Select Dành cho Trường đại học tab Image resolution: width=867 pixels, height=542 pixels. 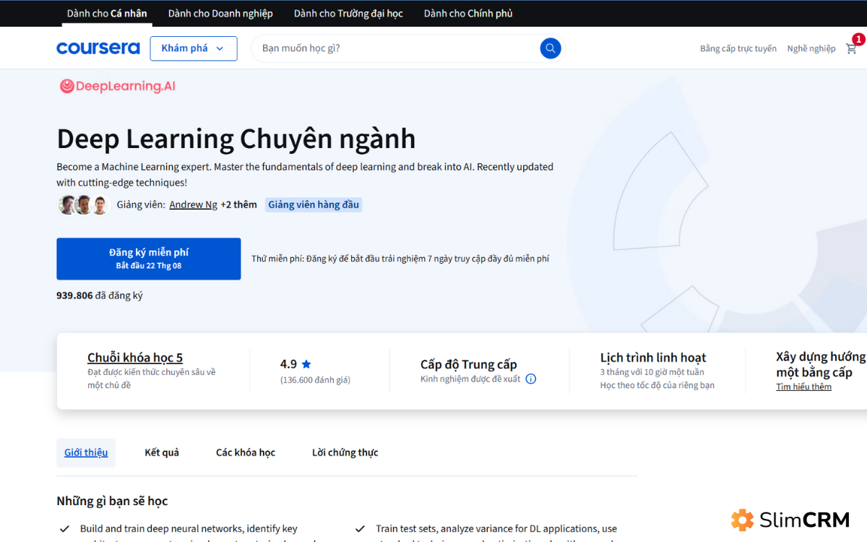(348, 13)
